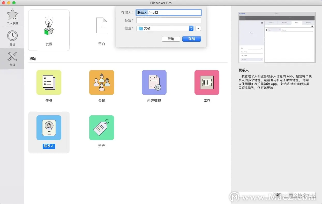Image resolution: width=322 pixels, height=204 pixels.
Task: Click the 创建 button at bottom right
Action: (277, 195)
